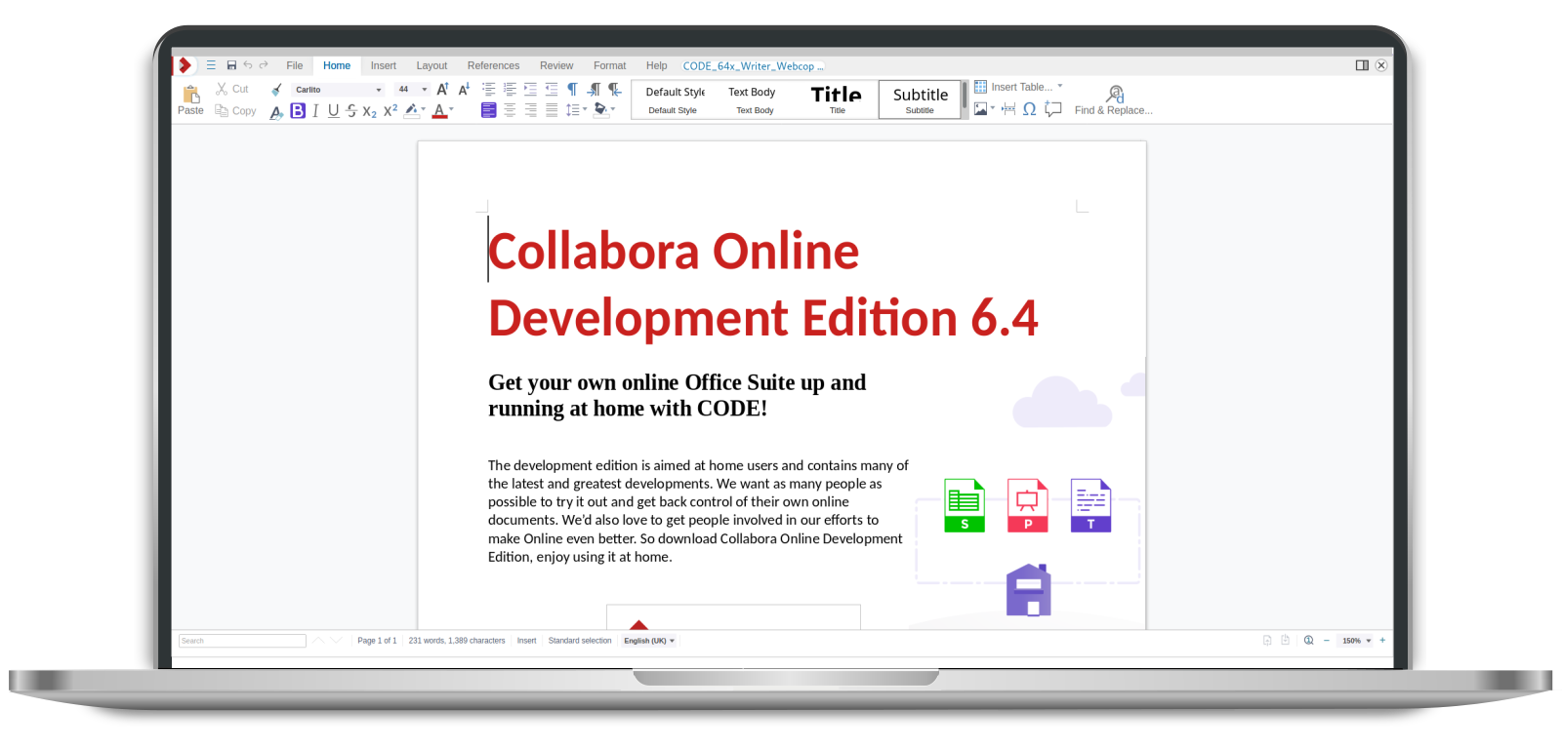Switch to the Layout tab
Image resolution: width=1562 pixels, height=749 pixels.
coord(432,65)
